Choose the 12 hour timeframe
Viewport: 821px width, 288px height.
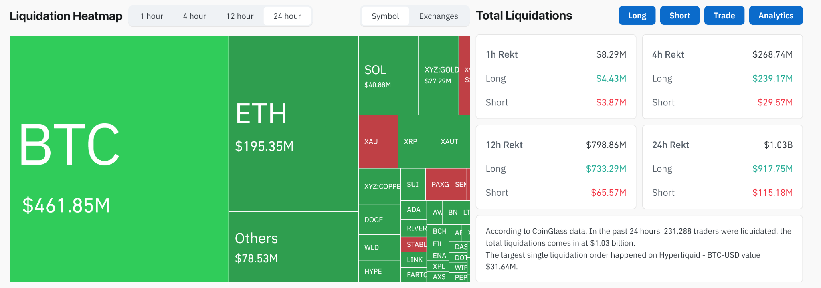[240, 16]
